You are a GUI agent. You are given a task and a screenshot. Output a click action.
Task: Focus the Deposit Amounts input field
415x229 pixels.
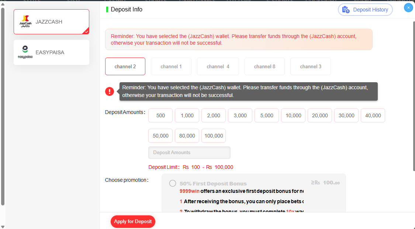tap(189, 153)
